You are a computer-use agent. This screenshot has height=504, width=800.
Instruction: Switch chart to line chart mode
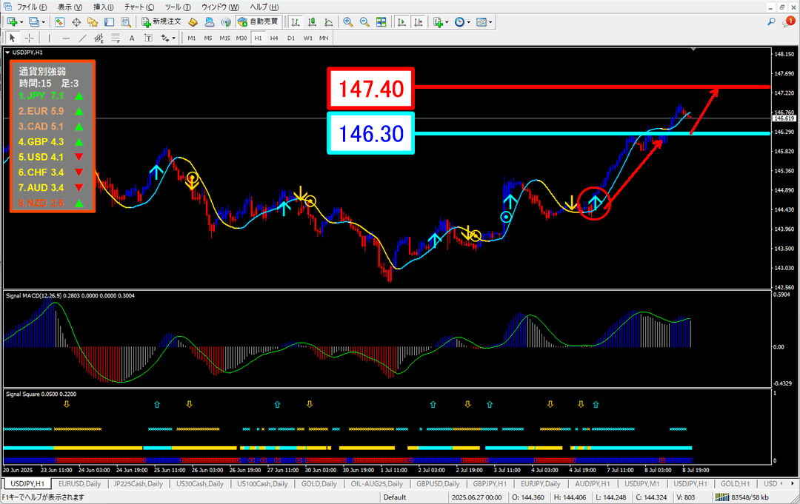click(329, 22)
